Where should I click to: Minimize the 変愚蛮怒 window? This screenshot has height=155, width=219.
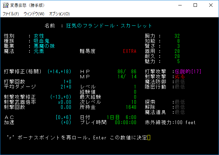coord(180,5)
